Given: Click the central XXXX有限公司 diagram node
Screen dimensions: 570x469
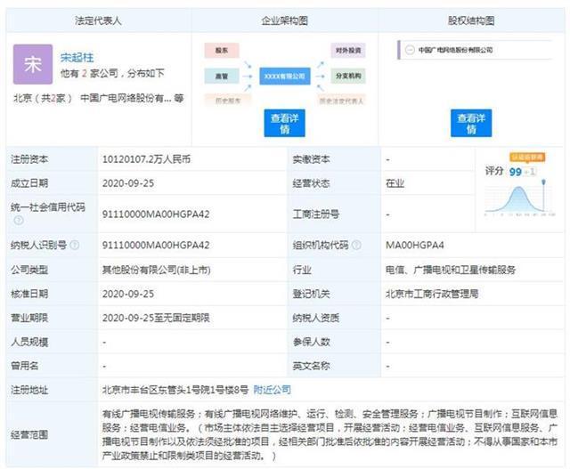Looking at the screenshot, I should pyautogui.click(x=284, y=77).
